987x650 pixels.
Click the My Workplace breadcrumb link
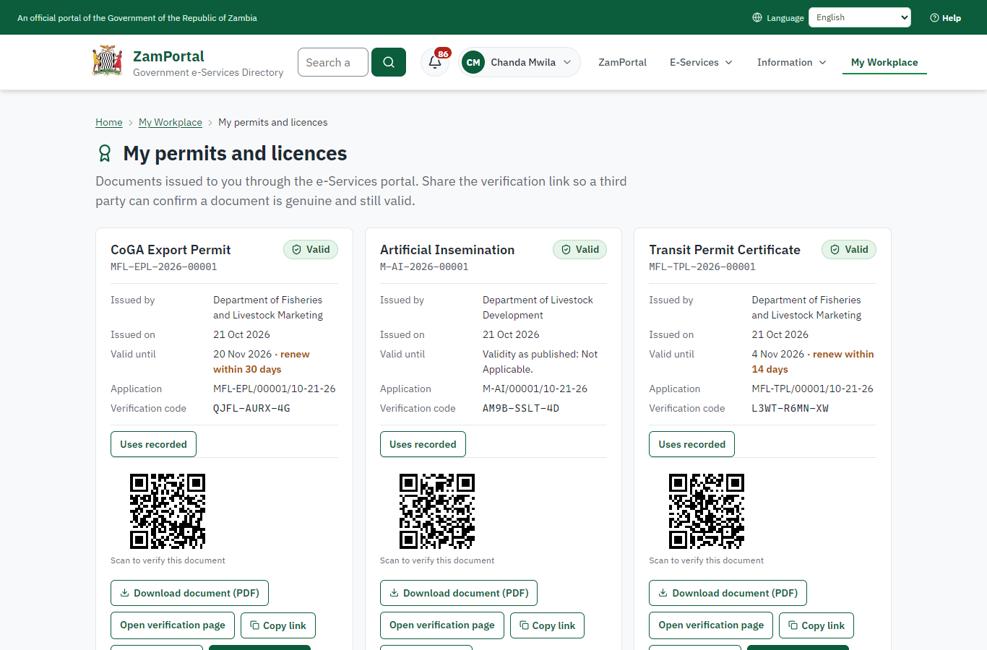[171, 122]
